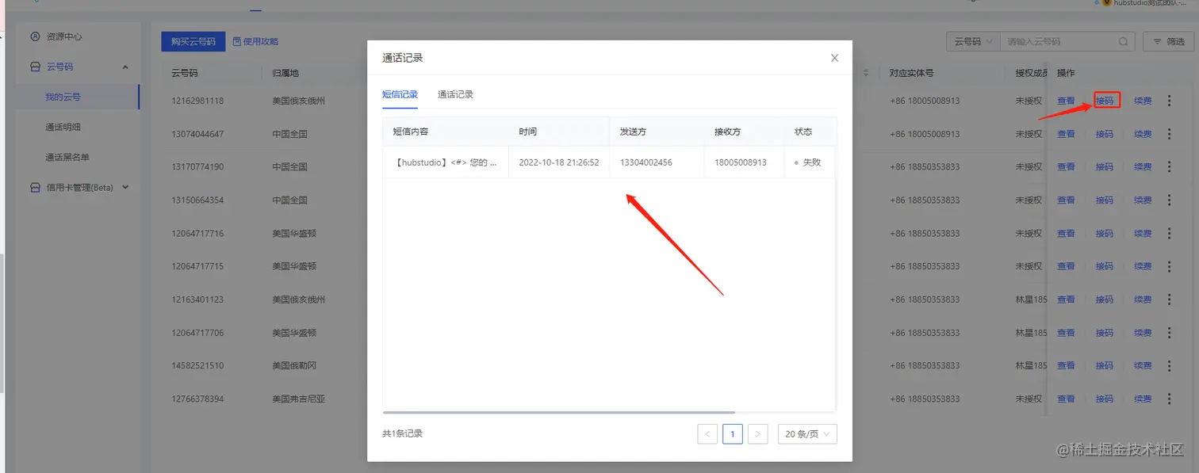The width and height of the screenshot is (1199, 473).
Task: Expand the 信用卡管理(Beta) section
Action: 125,188
